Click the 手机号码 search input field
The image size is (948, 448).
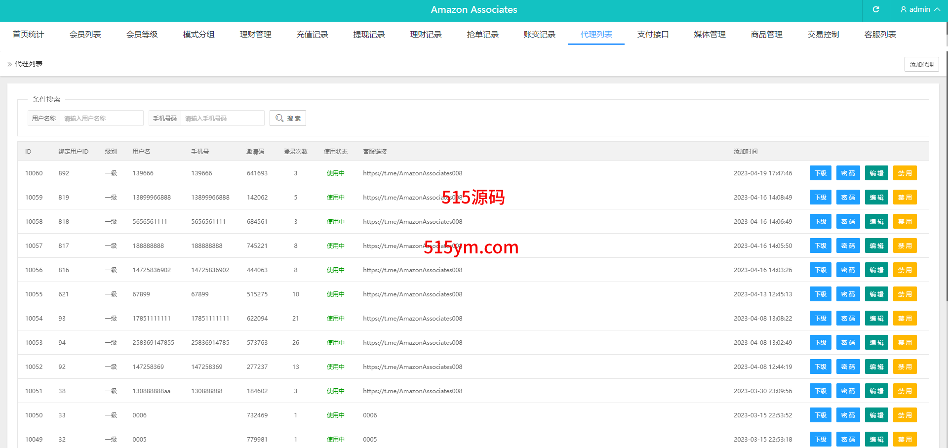(222, 118)
